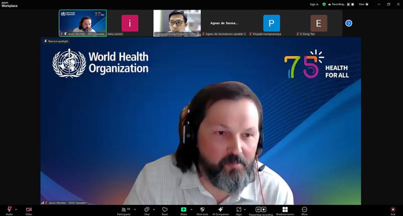Expand the arrow next to Participants
403x216 pixels.
[x=135, y=209]
